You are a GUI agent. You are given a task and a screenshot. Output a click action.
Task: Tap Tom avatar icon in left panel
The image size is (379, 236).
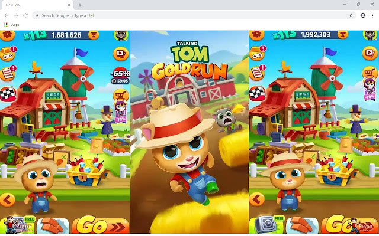[121, 35]
